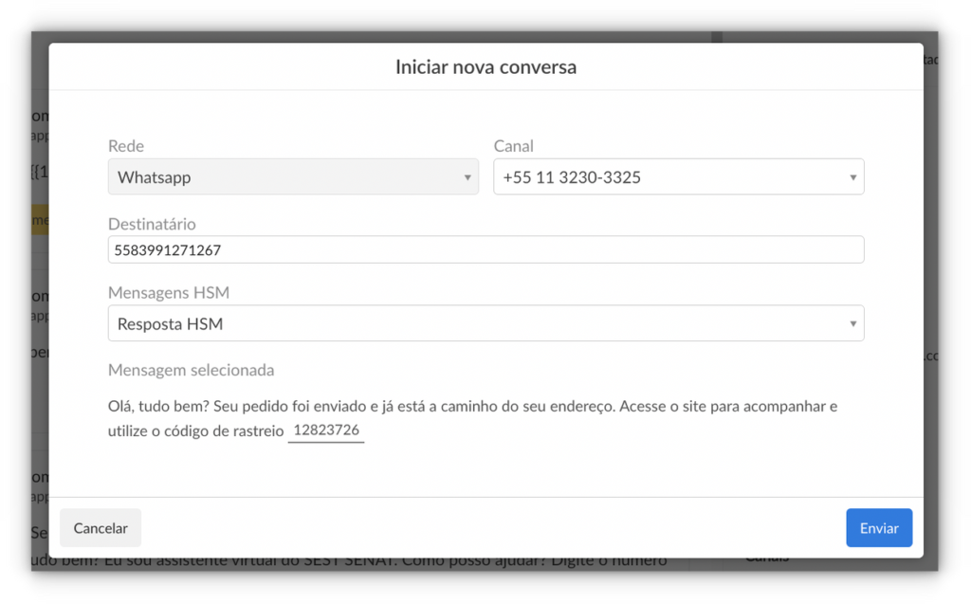Click the caret icon of Mensagens HSM select
This screenshot has height=604, width=971.
click(x=852, y=324)
